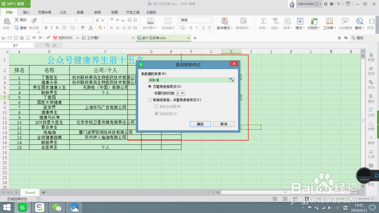The width and height of the screenshot is (379, 213).
Task: Toggle the 'Table has headers' (表包含标题) checkbox
Action: [x=157, y=106]
